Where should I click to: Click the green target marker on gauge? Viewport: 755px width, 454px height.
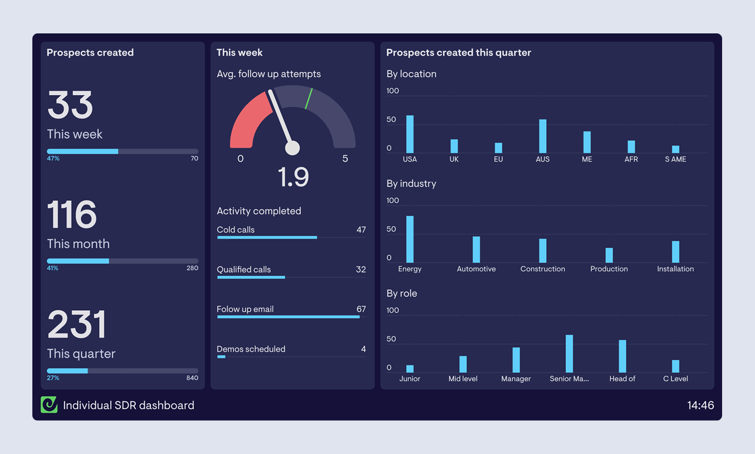pos(308,99)
